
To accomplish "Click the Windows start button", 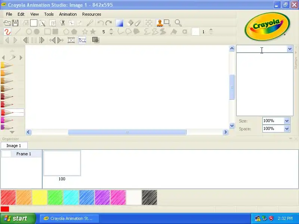I will pyautogui.click(x=18, y=218).
